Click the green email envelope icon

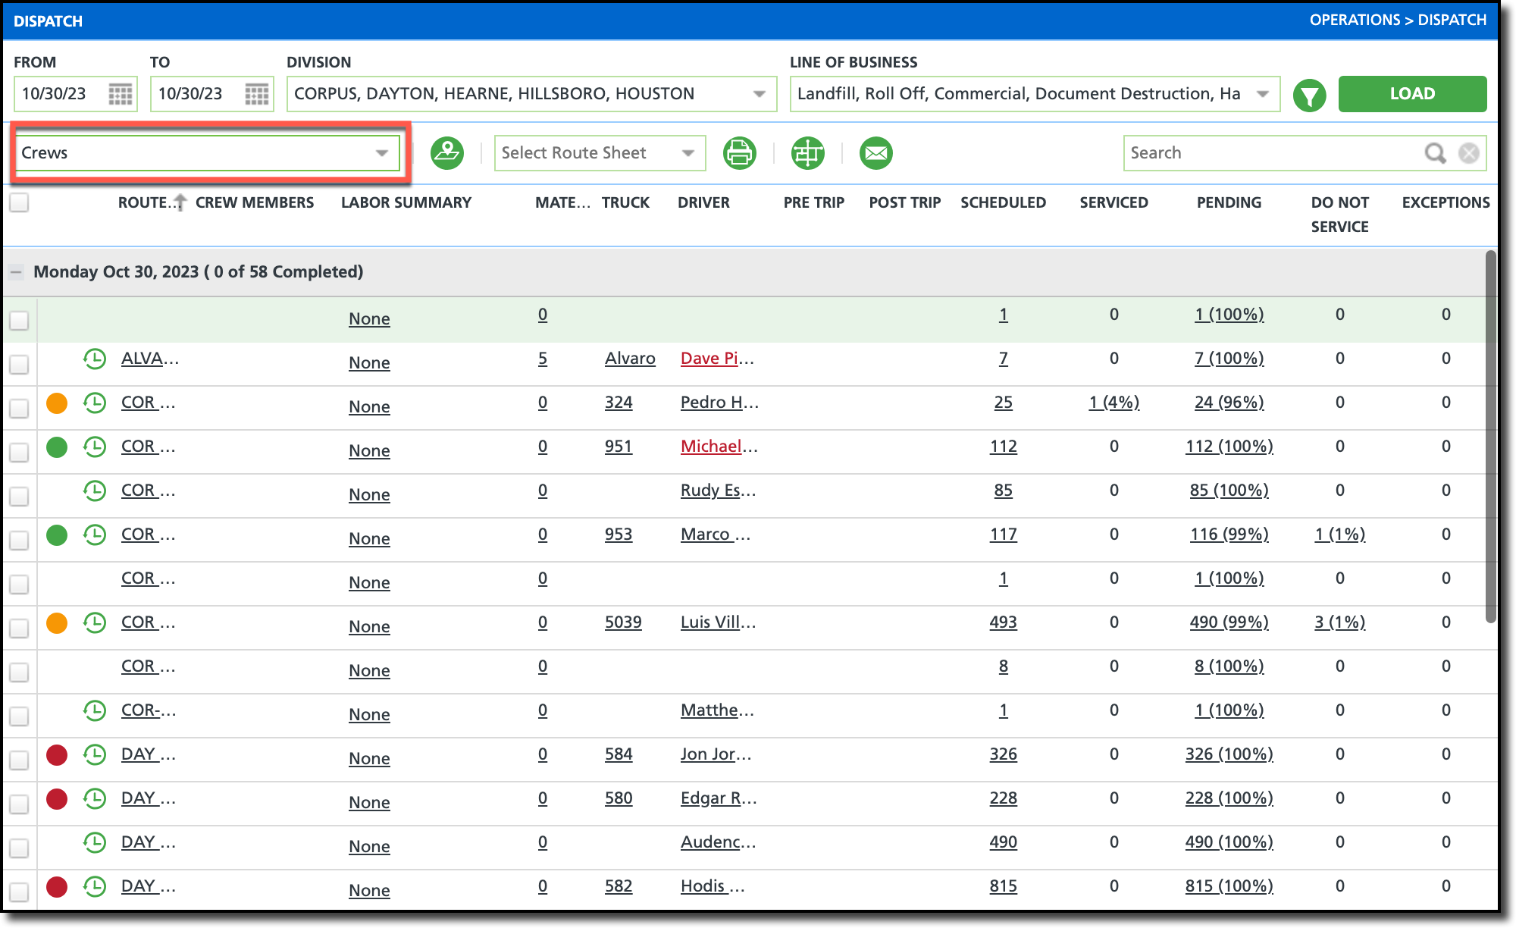875,153
